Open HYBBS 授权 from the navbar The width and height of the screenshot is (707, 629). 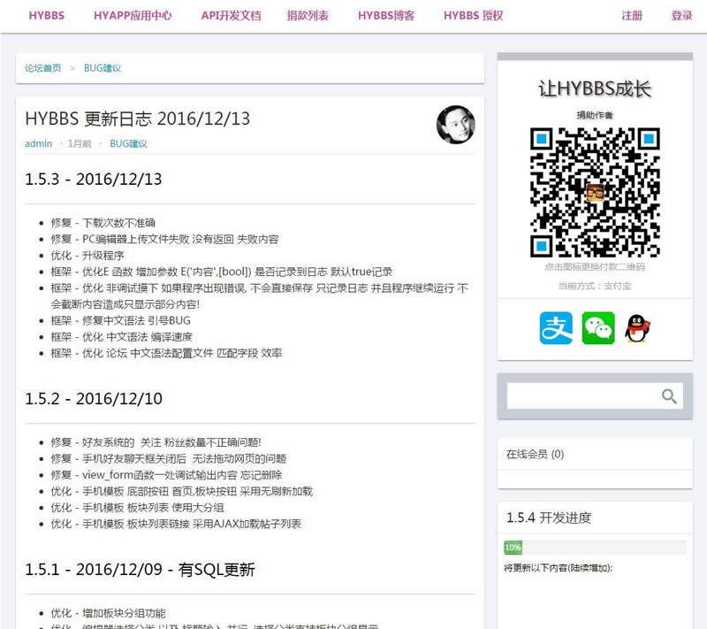pos(473,16)
